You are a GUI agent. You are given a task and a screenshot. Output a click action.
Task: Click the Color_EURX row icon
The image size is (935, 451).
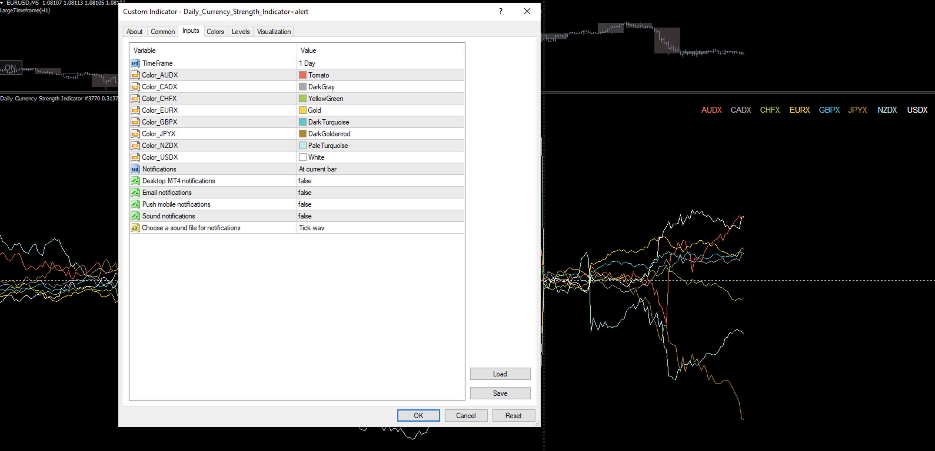click(135, 110)
